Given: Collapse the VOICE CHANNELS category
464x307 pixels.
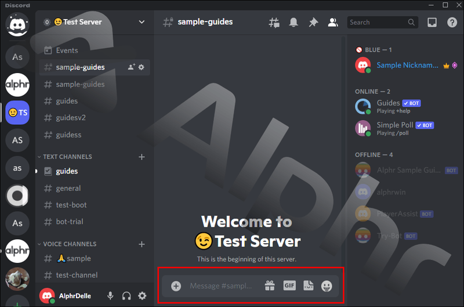Looking at the screenshot, I should click(67, 244).
